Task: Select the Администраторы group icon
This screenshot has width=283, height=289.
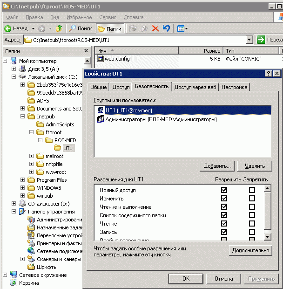Action: coord(101,119)
